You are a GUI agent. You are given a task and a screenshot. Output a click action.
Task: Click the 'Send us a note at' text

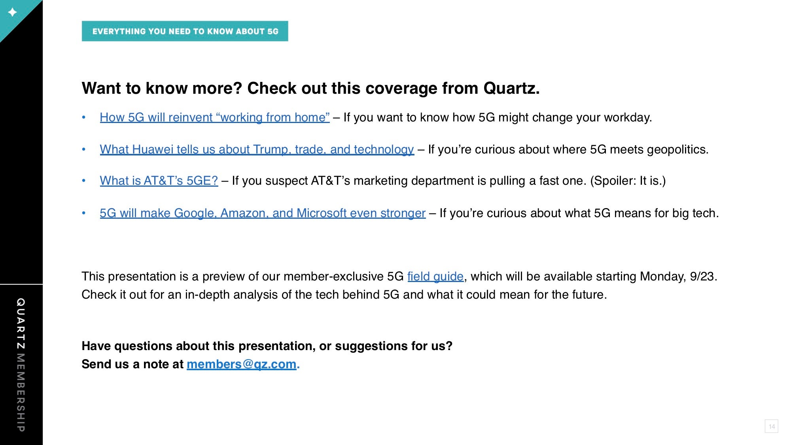[132, 364]
